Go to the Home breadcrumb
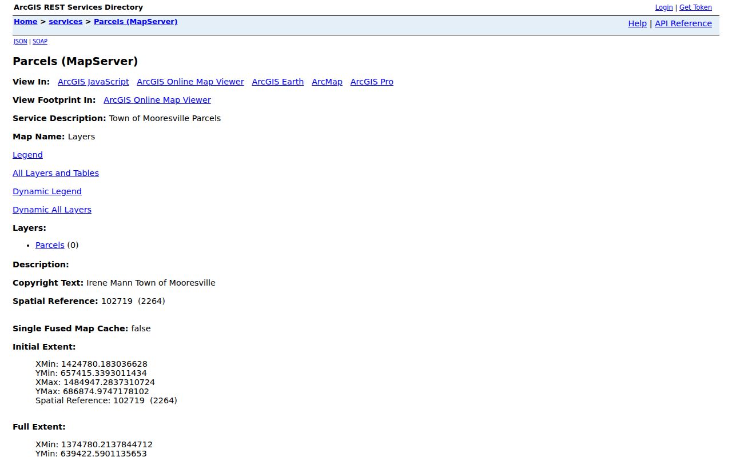This screenshot has width=732, height=457. click(x=26, y=22)
